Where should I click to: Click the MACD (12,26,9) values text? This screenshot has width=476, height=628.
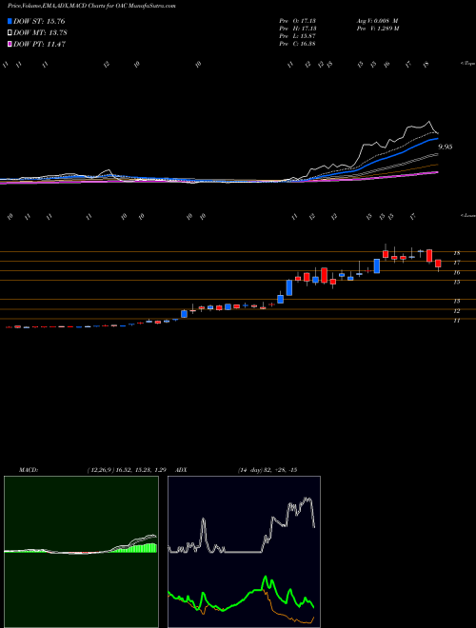127,470
